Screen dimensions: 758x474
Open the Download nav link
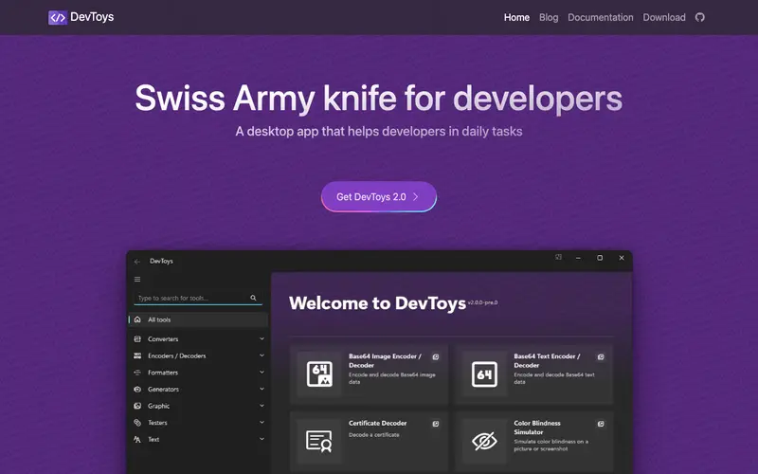coord(664,17)
